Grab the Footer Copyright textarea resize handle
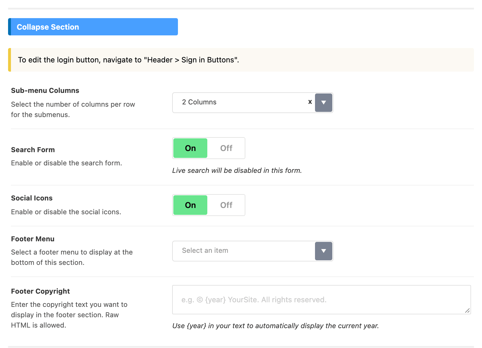Image resolution: width=482 pixels, height=348 pixels. click(x=467, y=311)
